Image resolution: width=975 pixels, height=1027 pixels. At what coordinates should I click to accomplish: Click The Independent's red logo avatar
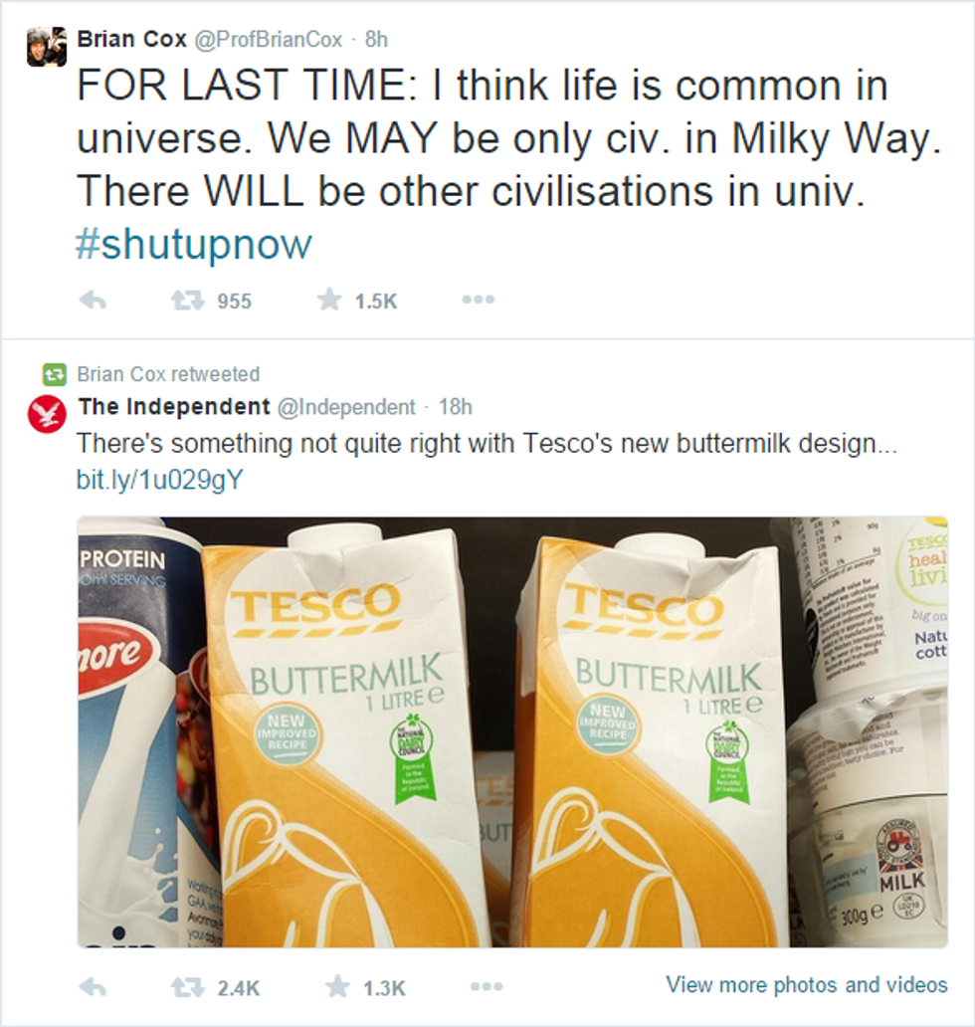47,413
